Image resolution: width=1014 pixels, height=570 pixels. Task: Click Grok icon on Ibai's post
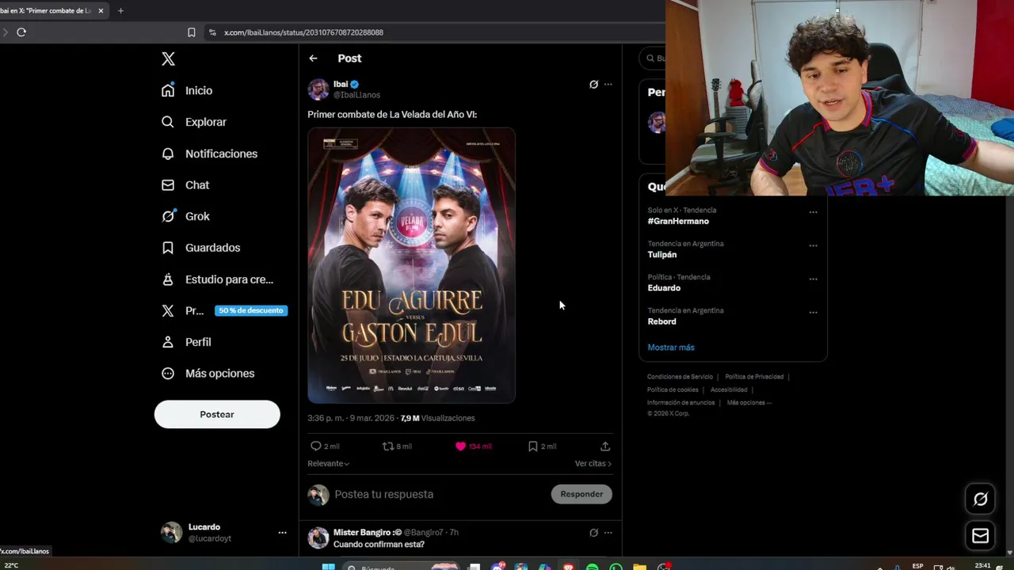point(593,84)
